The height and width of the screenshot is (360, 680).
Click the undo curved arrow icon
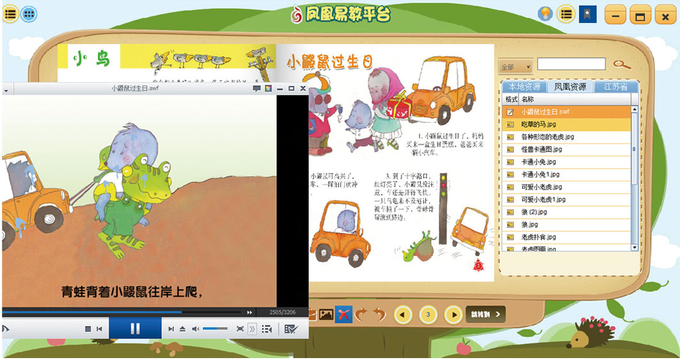379,315
